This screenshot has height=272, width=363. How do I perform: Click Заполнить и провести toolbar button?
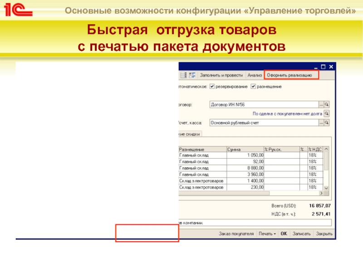[221, 75]
